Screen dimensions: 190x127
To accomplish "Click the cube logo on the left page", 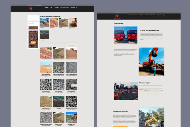I will (x=31, y=8).
